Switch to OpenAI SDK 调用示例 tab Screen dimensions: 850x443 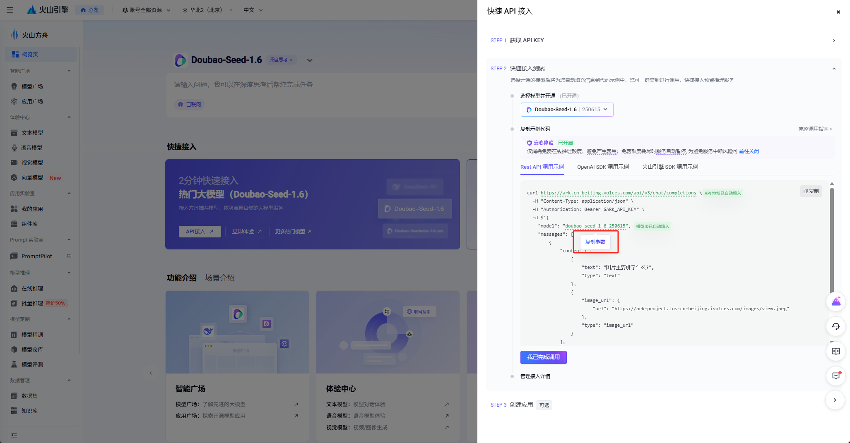coord(603,167)
